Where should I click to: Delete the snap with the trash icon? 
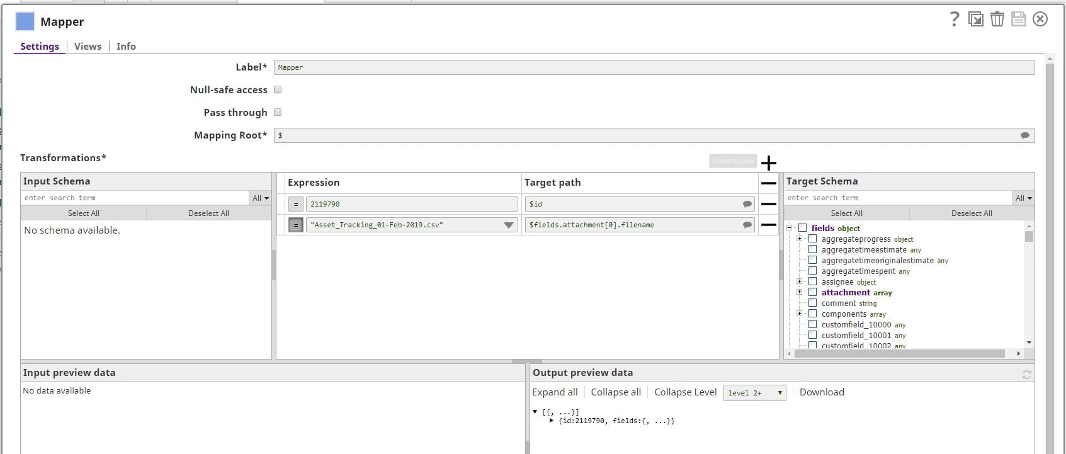point(997,20)
